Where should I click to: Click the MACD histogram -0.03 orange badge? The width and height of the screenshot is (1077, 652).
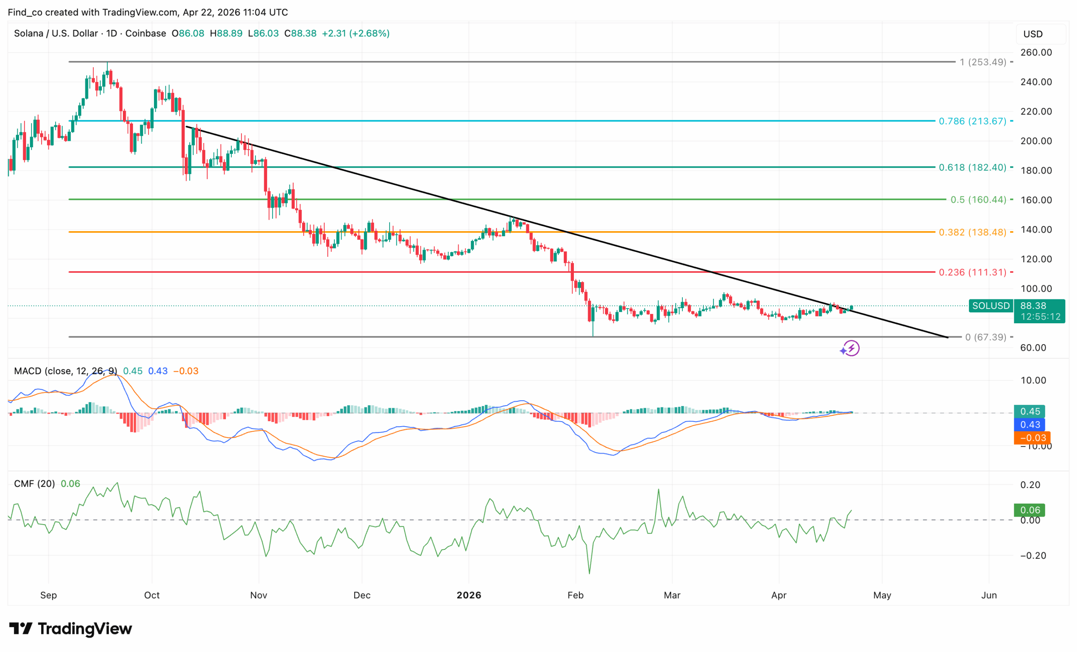(x=1032, y=438)
